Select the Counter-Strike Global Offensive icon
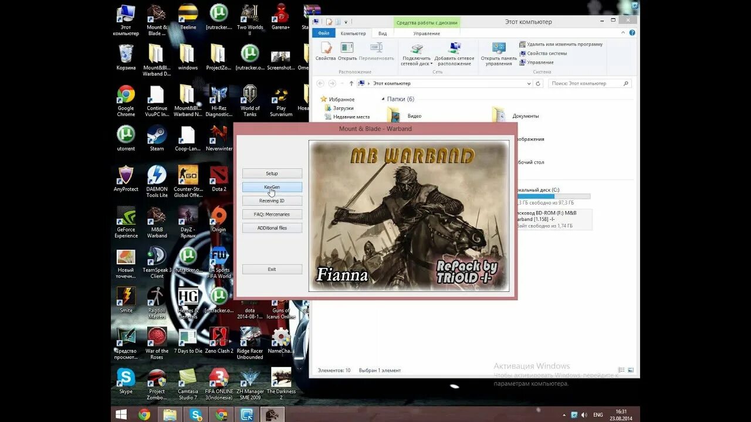 [188, 181]
